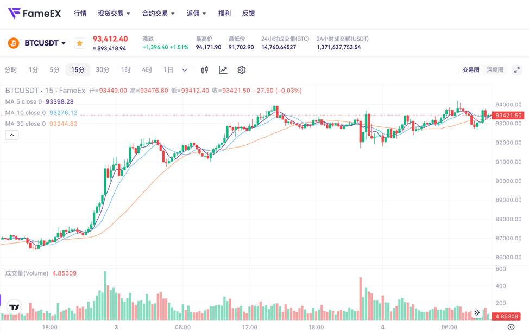Screen dimensions: 529x333
Task: Expand chart to fullscreen
Action: pos(517,70)
